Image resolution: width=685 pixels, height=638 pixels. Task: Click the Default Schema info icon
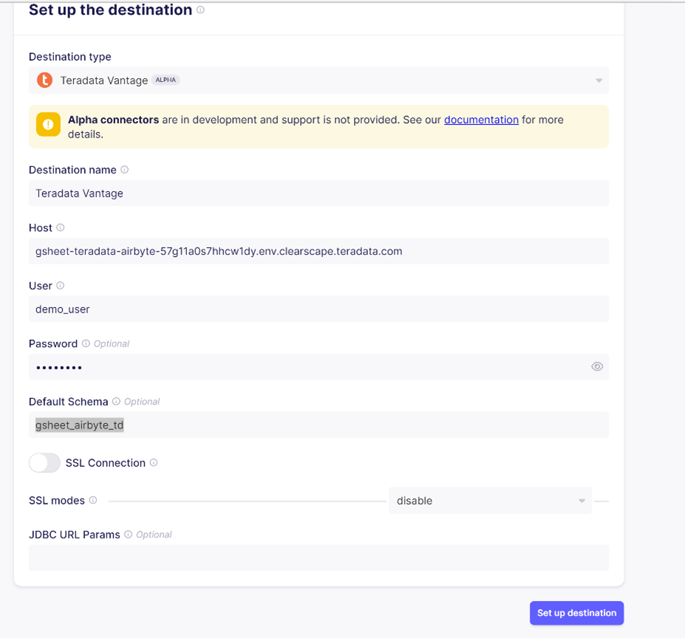[117, 401]
